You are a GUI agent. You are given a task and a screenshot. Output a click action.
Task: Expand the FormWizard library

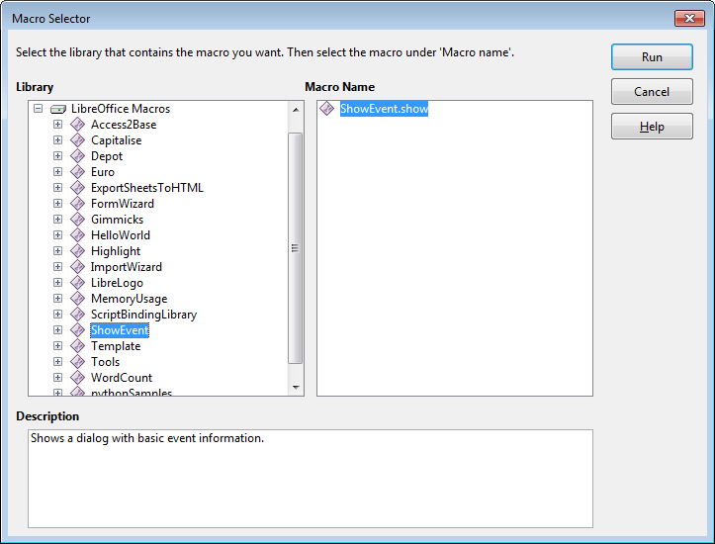57,204
